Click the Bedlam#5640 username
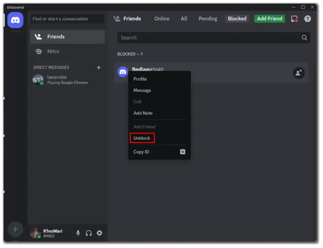Screen dimensions: 323x248 tap(148, 69)
